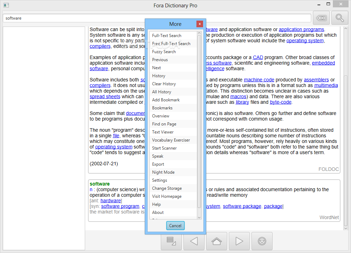Launch Vocabulary Exerciser entry
This screenshot has height=253, width=351.
pos(173,140)
